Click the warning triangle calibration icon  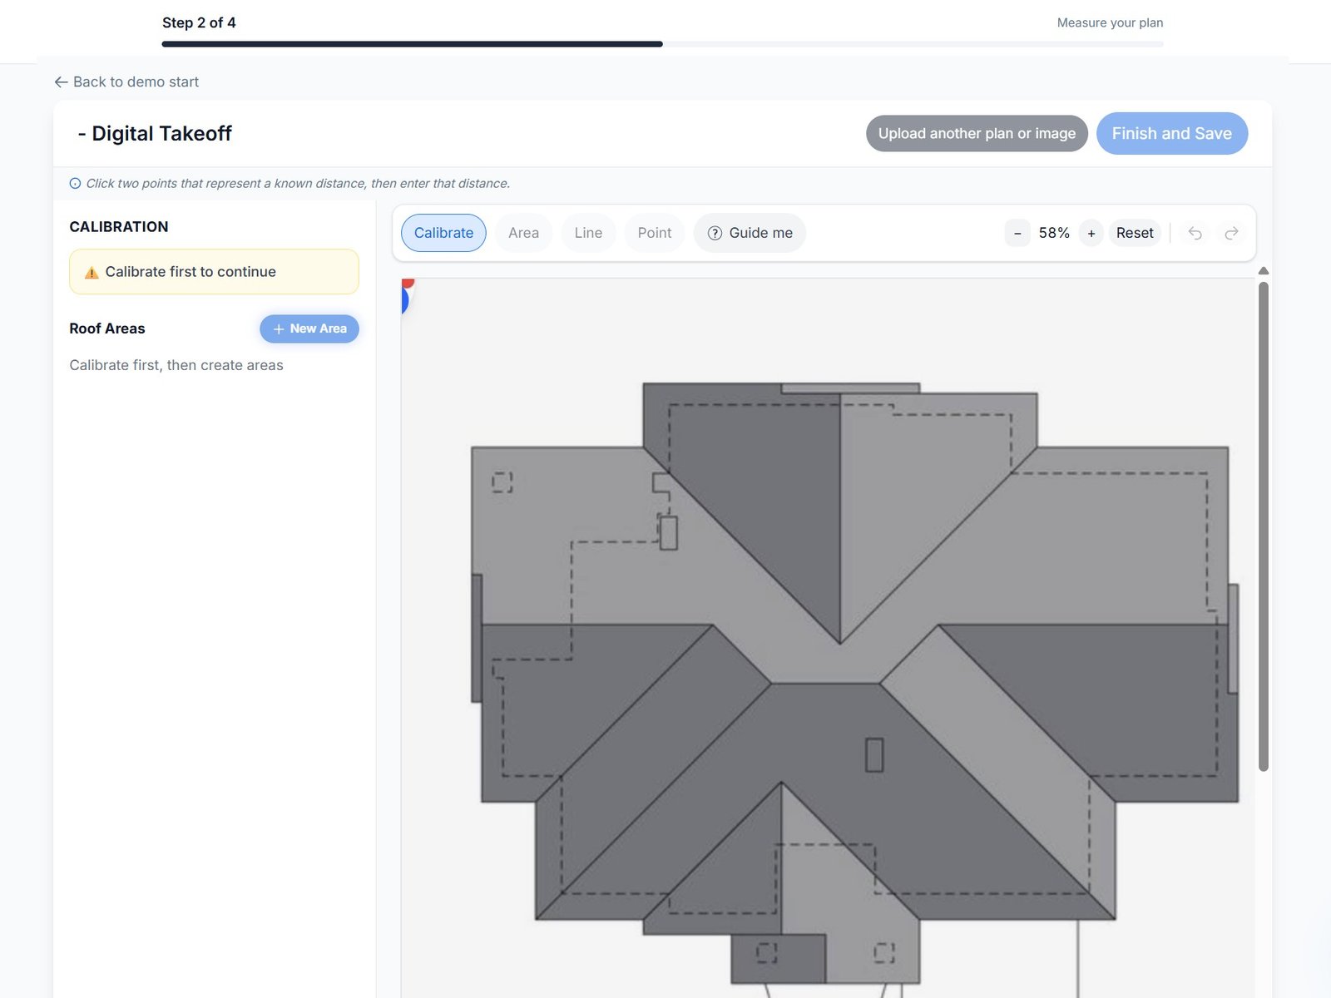pos(92,272)
